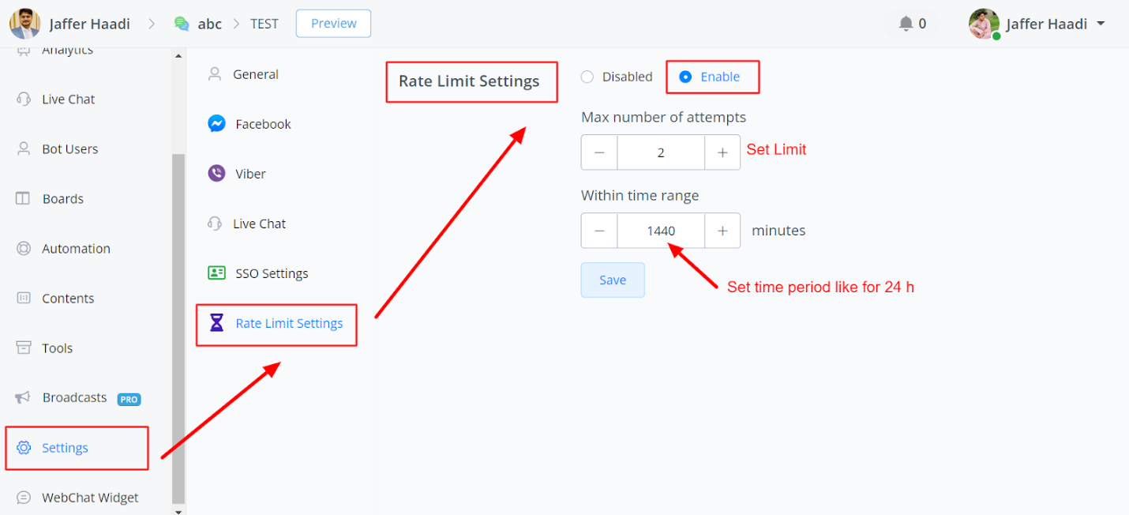The image size is (1129, 515).
Task: Open SSO Settings menu item
Action: (x=272, y=273)
